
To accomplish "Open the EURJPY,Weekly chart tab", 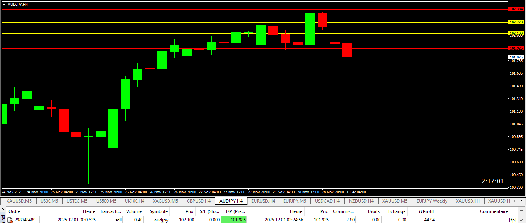I will click(x=432, y=201).
